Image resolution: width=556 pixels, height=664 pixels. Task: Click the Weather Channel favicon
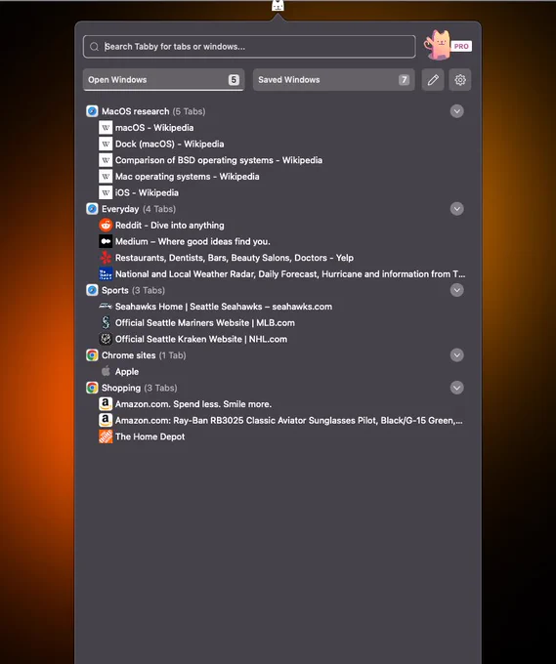(x=106, y=274)
